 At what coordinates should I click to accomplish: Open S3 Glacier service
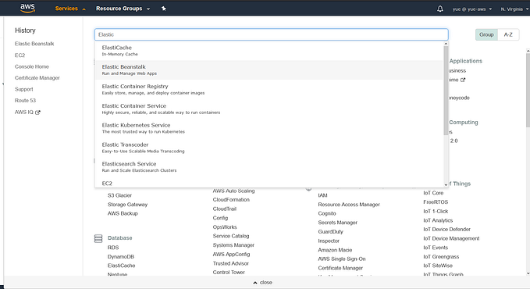coord(119,195)
